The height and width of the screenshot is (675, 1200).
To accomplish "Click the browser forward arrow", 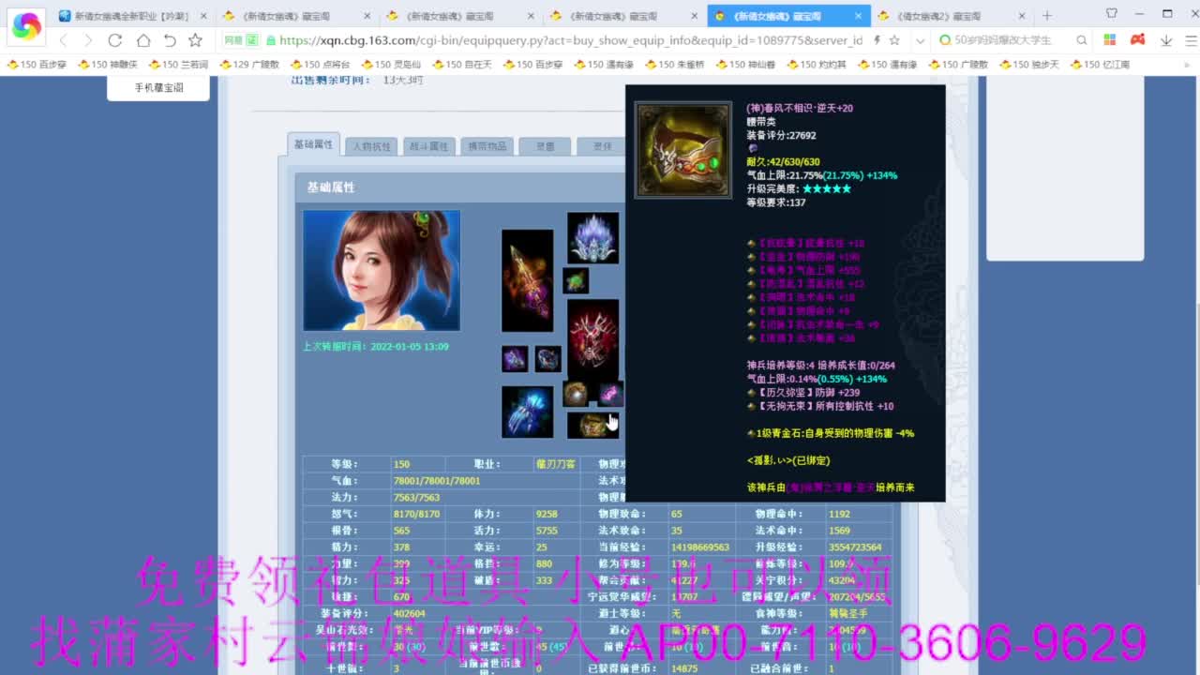I will coord(88,40).
